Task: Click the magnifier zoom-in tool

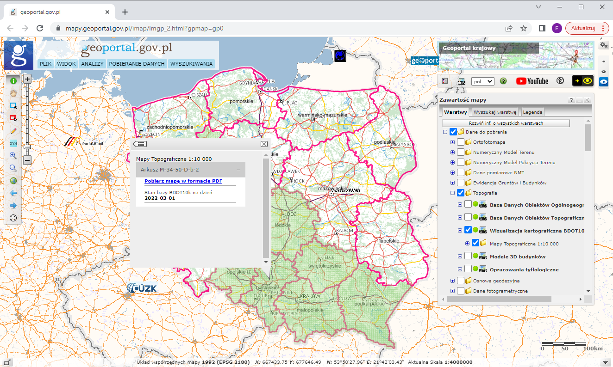Action: pyautogui.click(x=13, y=156)
